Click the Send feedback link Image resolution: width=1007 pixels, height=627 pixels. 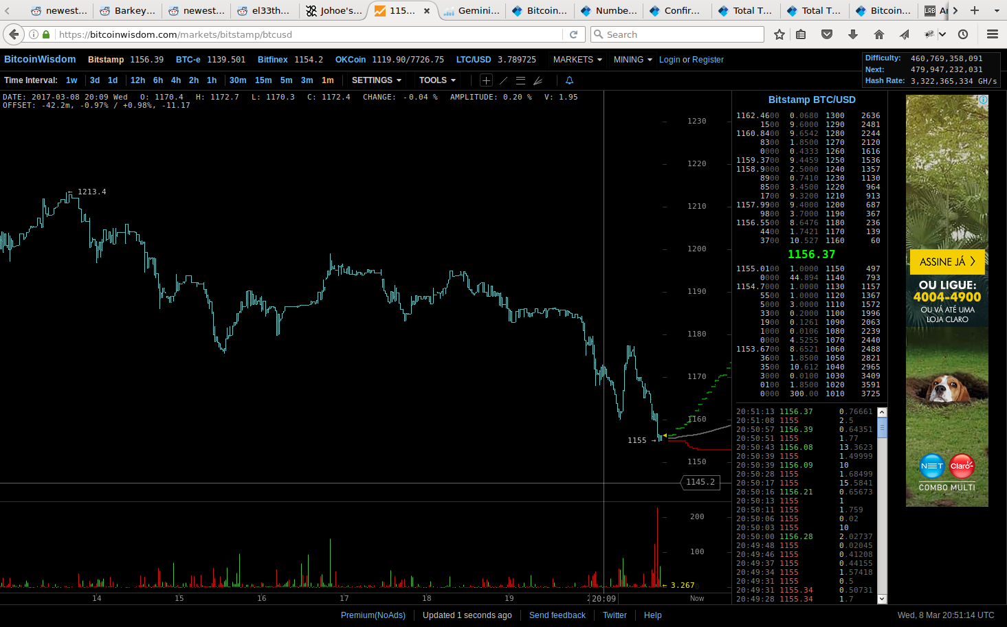[557, 615]
